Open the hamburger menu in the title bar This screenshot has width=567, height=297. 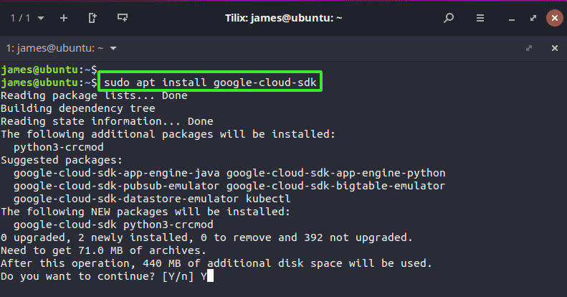pyautogui.click(x=480, y=18)
